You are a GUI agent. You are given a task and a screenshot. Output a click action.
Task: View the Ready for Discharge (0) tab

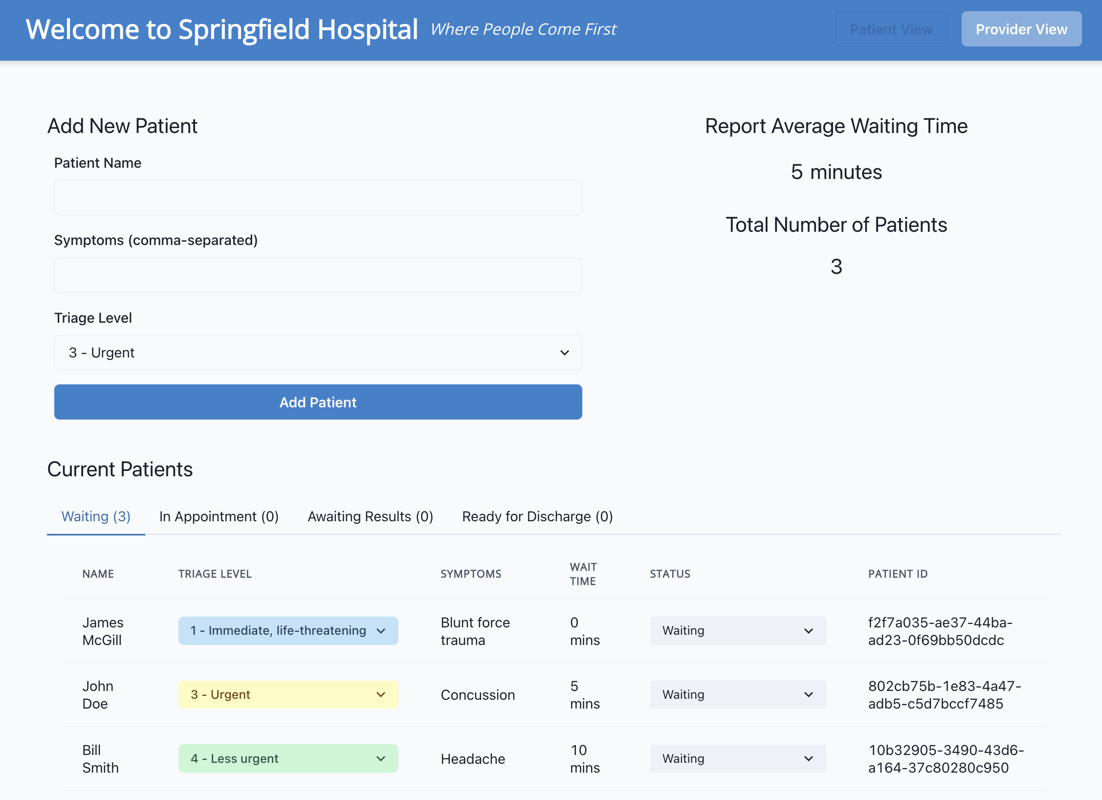tap(537, 516)
